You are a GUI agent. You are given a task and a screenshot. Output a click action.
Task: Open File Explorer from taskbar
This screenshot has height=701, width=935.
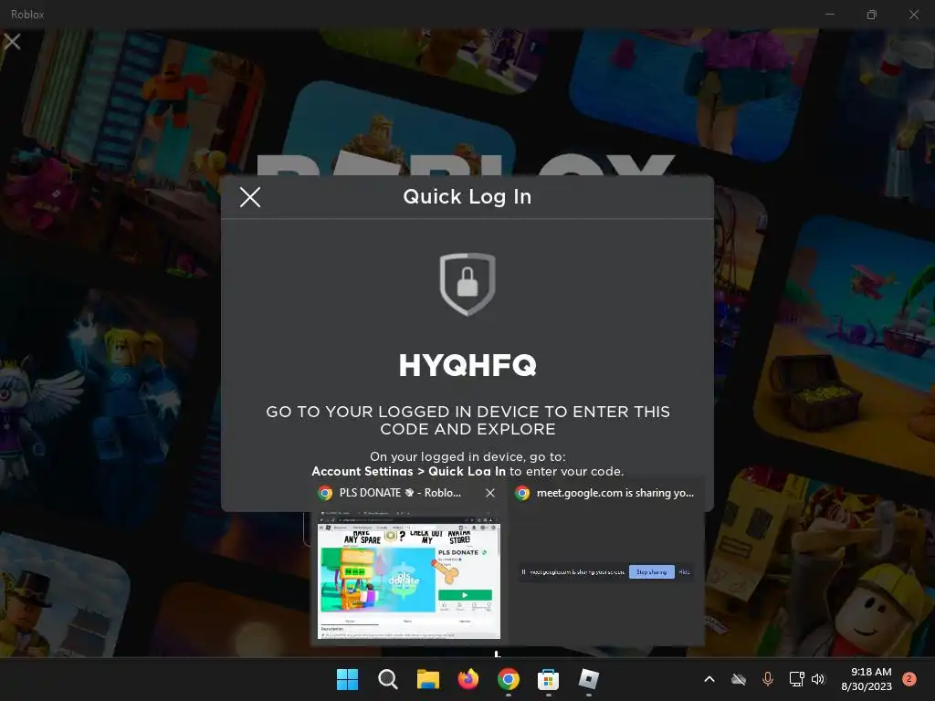427,679
